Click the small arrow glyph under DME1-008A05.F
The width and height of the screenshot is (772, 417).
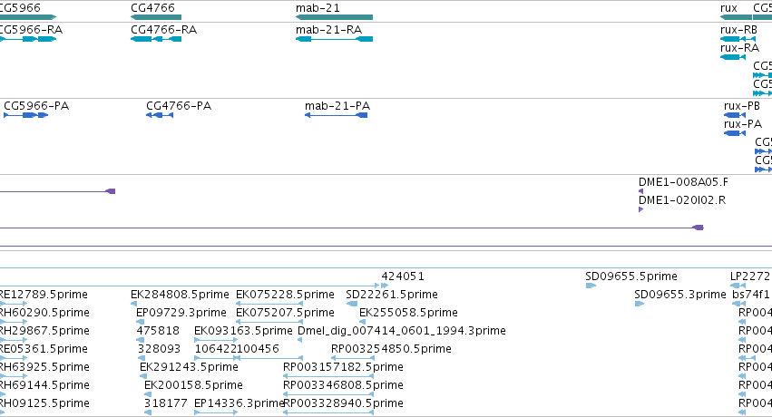click(x=640, y=191)
